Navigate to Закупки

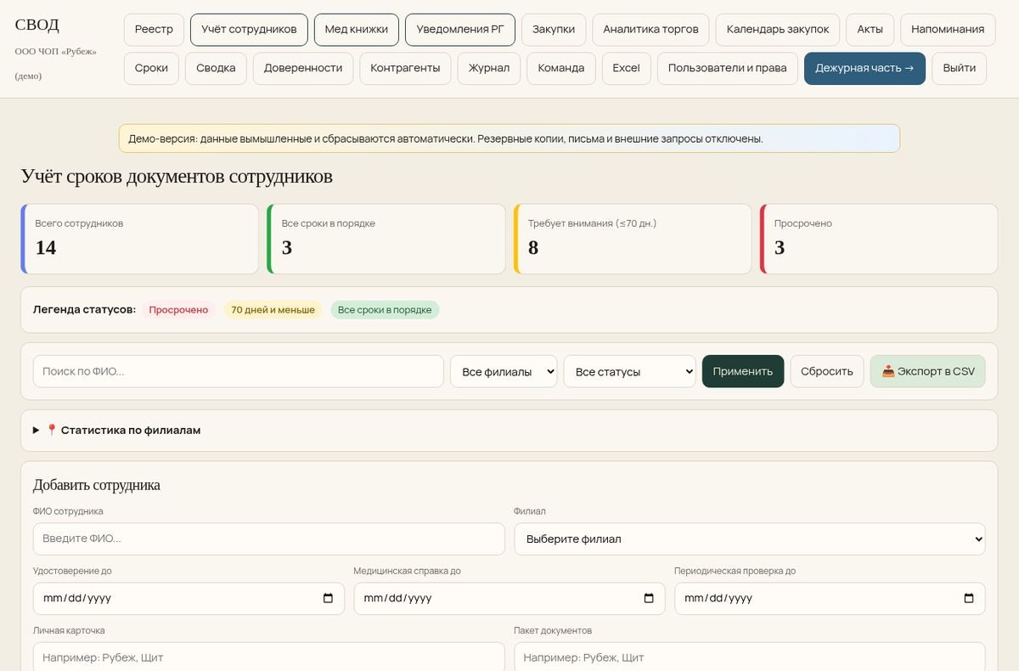pyautogui.click(x=554, y=29)
